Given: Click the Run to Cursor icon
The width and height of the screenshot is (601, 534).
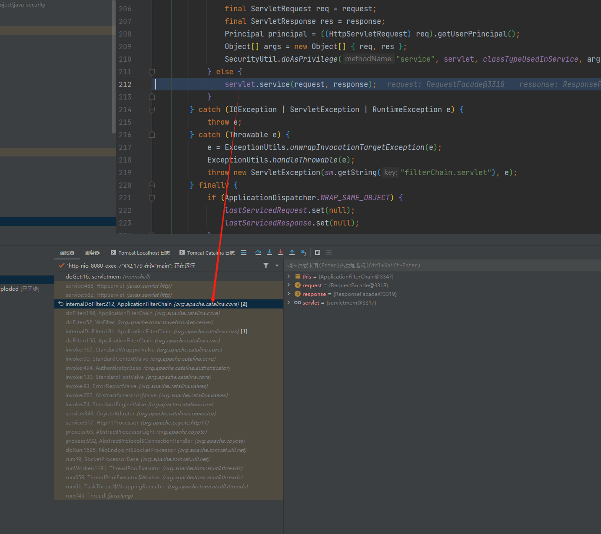Looking at the screenshot, I should coord(304,252).
